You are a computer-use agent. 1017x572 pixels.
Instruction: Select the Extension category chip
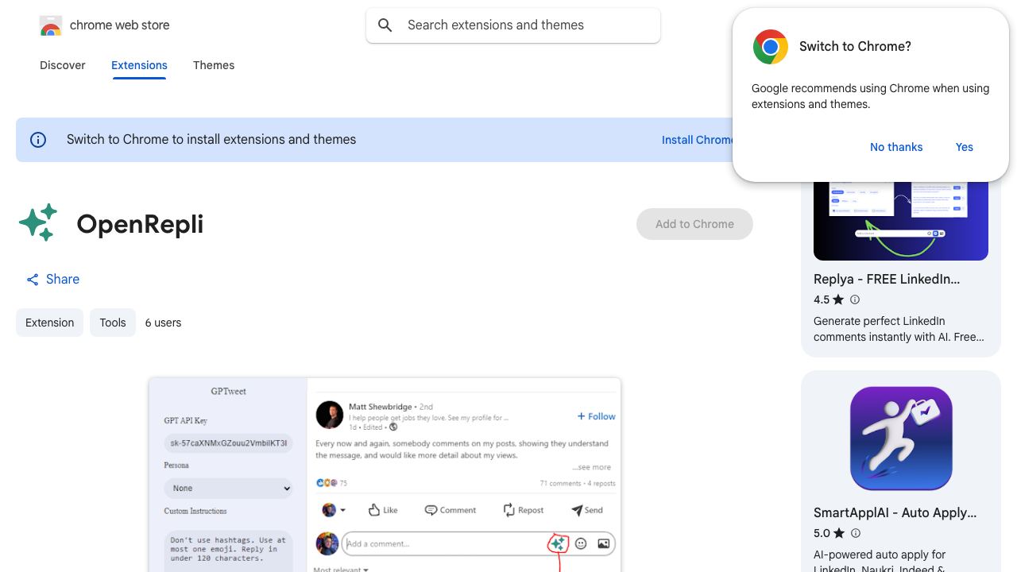click(x=49, y=323)
